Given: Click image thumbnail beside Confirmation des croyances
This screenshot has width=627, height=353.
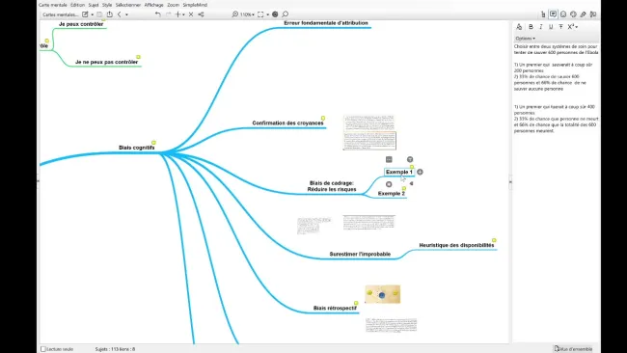Looking at the screenshot, I should coord(369,133).
